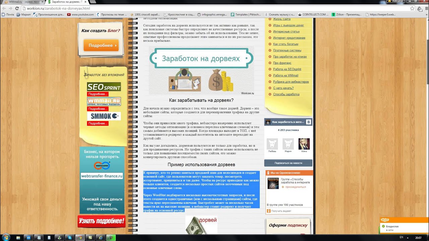Click the page vertical scrollbar
The image size is (429, 241).
point(427,126)
